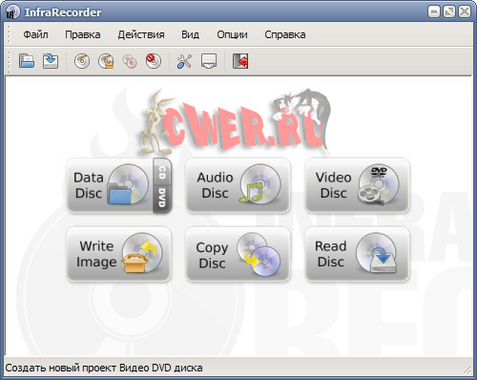Click the burn compilation disc toolbar icon
The image size is (477, 380).
pyautogui.click(x=82, y=61)
